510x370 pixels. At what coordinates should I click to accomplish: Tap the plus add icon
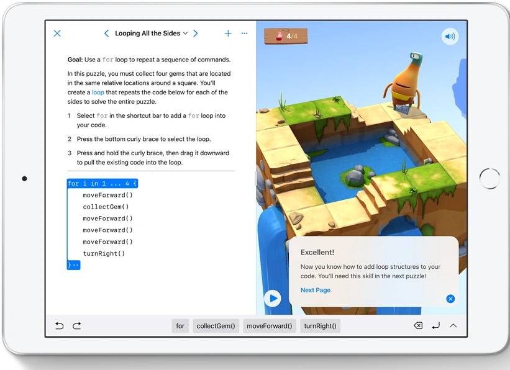pyautogui.click(x=228, y=33)
